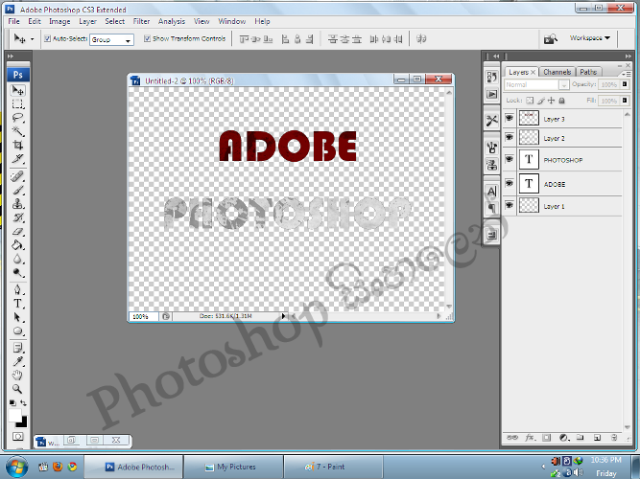
Task: Select the Eyedropper tool
Action: [x=18, y=361]
